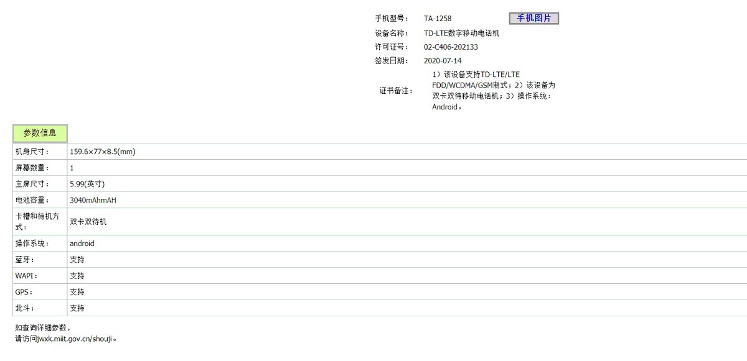The image size is (747, 361).
Task: Click the 手机图片 button
Action: (x=534, y=18)
